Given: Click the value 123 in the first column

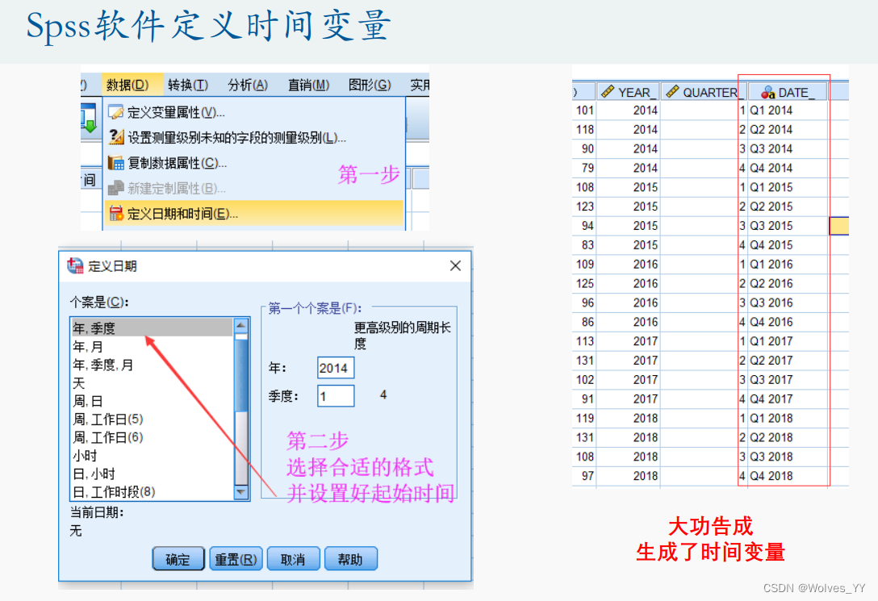Looking at the screenshot, I should click(584, 207).
